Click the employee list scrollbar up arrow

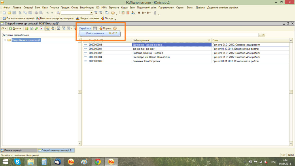(x=291, y=40)
